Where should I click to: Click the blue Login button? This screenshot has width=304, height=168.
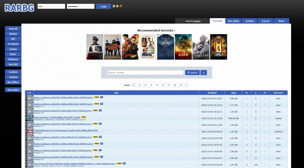(104, 6)
